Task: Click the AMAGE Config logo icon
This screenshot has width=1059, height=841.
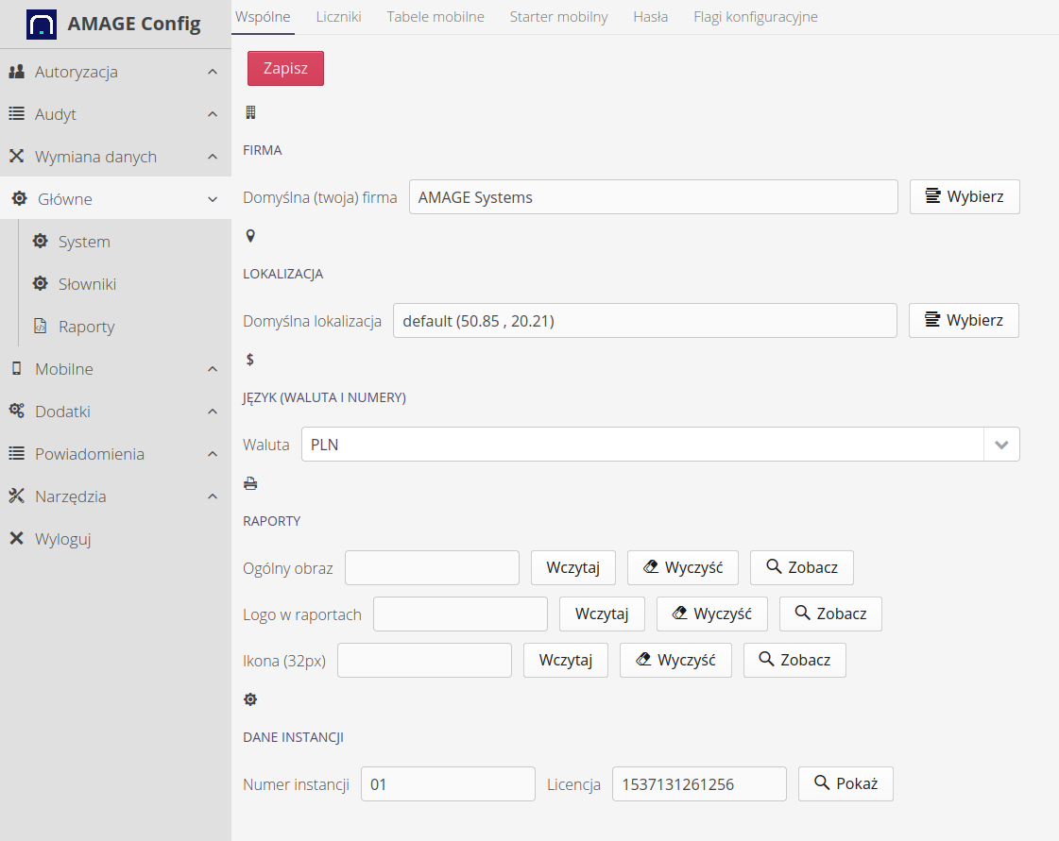Action: coord(41,24)
